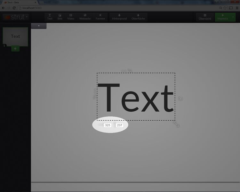This screenshot has height=192, width=240.
Task: Click the scale handle at box corner
Action: click(176, 124)
